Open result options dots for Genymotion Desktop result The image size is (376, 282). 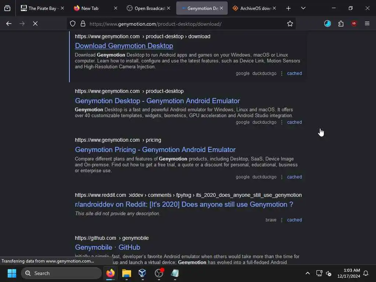pos(282,122)
